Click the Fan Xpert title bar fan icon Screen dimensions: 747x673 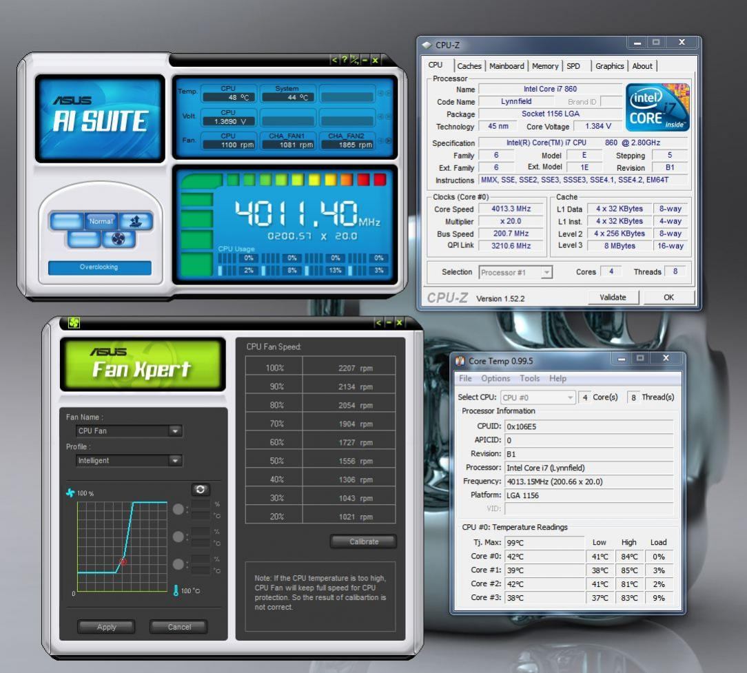click(x=74, y=323)
